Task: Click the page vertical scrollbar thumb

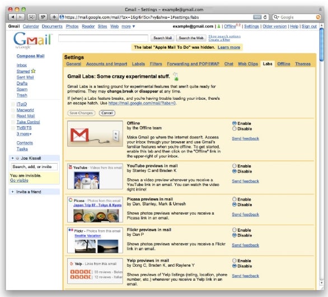Action: 322,45
